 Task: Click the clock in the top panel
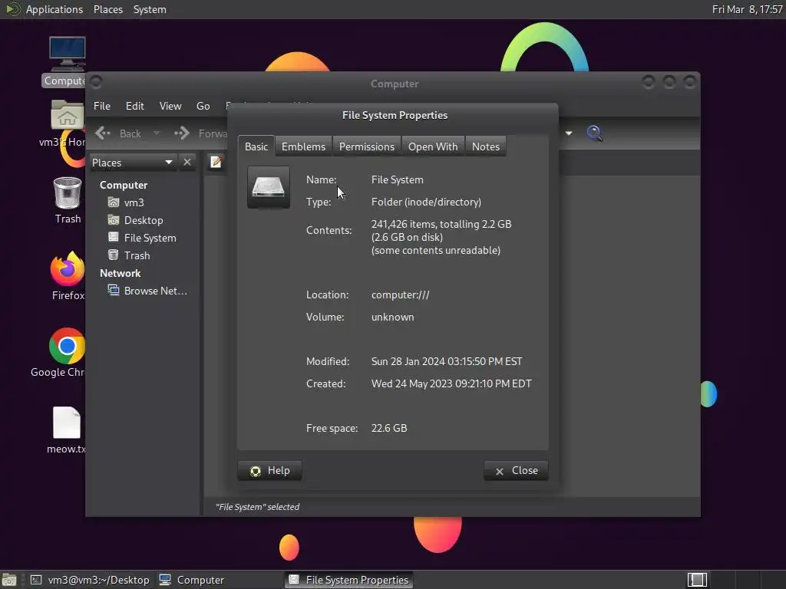click(747, 9)
